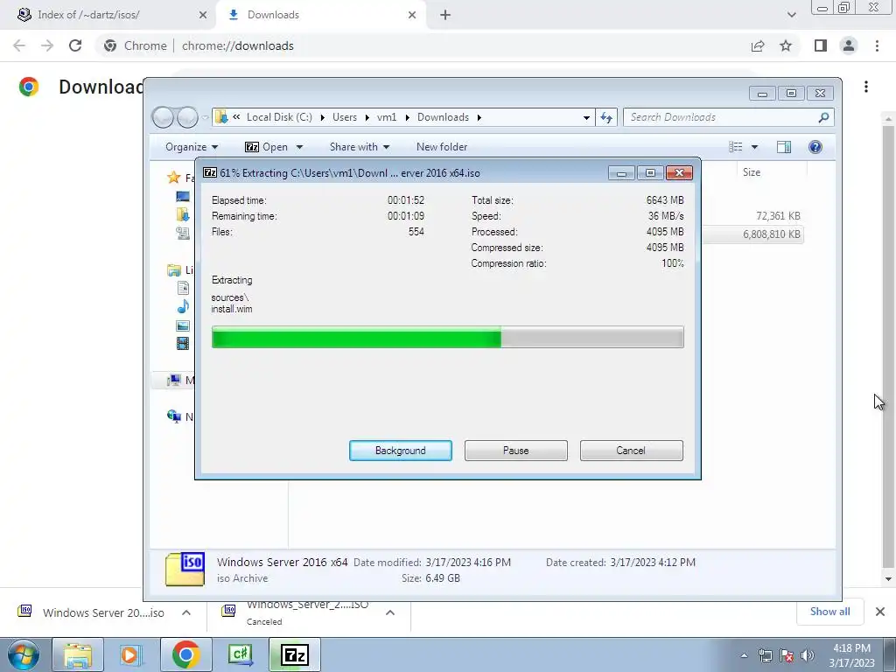Select vm1 in the breadcrumb path

click(386, 117)
